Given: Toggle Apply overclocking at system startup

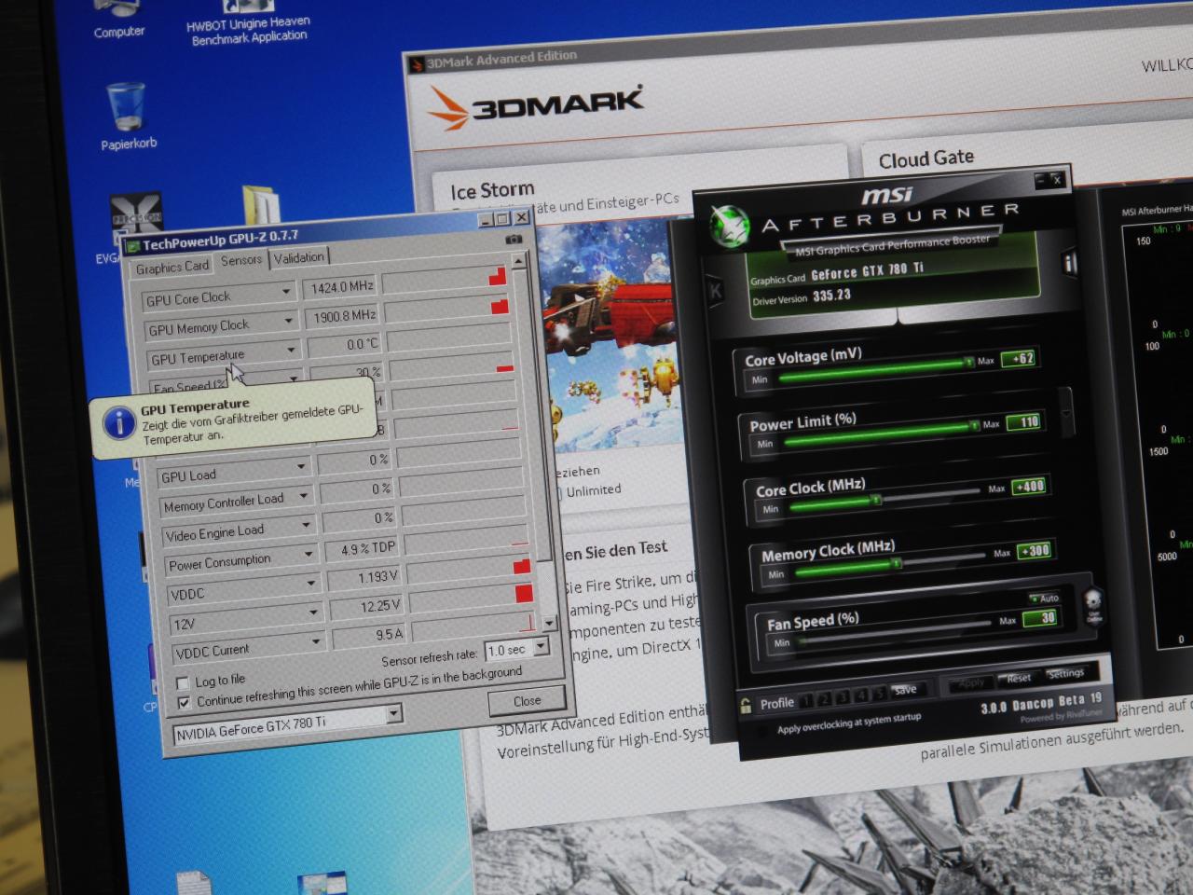Looking at the screenshot, I should 764,732.
